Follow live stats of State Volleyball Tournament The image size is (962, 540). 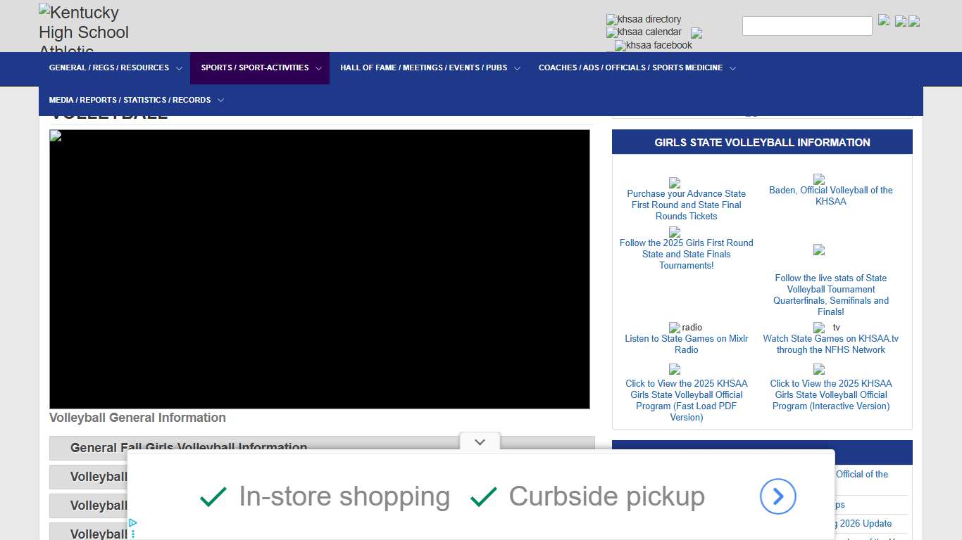[x=831, y=295]
